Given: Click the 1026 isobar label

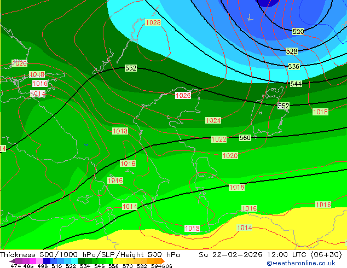Looking at the screenshot, I should [x=183, y=95].
